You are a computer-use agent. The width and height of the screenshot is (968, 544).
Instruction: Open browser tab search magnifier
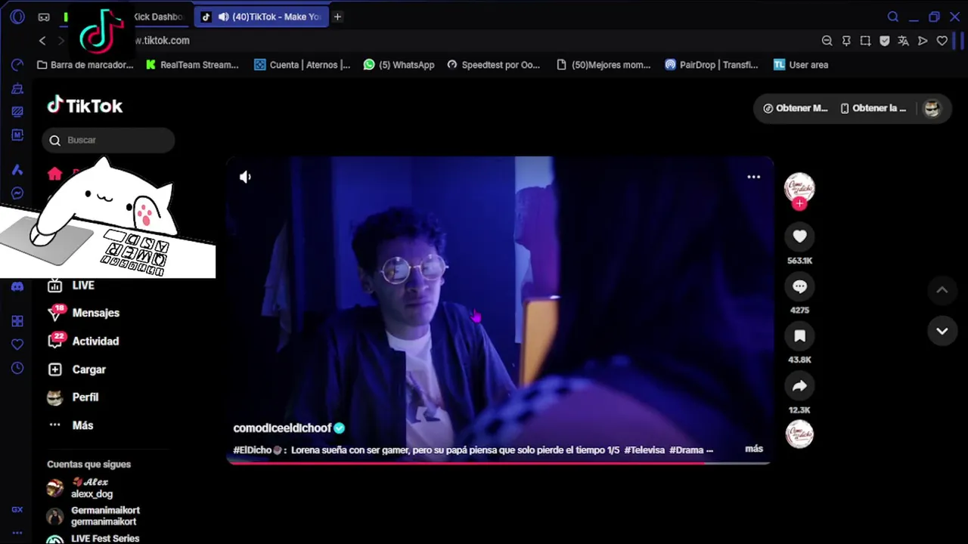tap(892, 17)
